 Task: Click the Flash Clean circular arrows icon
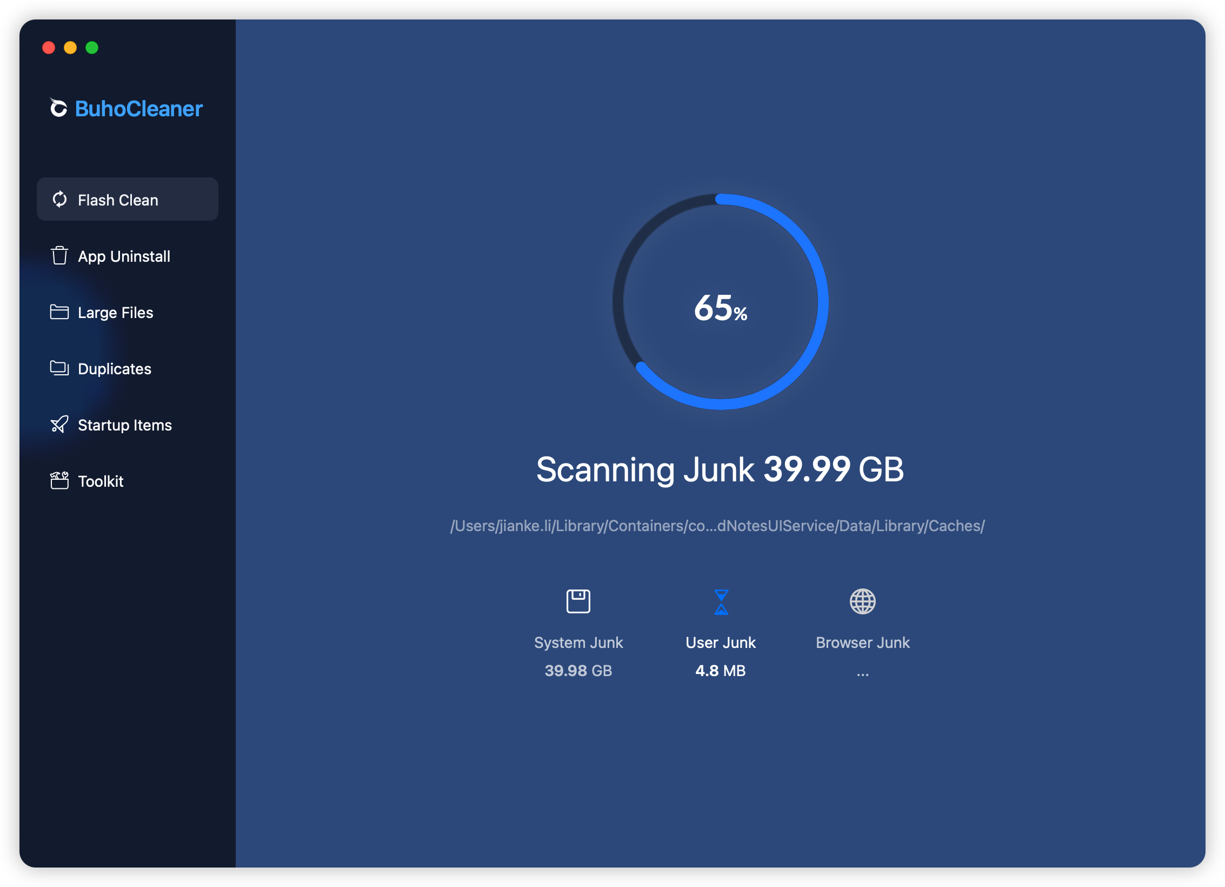(59, 200)
